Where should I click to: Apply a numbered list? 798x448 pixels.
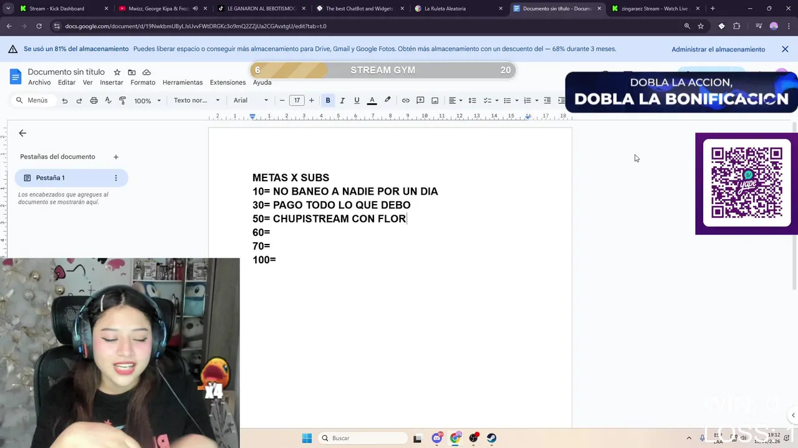527,100
